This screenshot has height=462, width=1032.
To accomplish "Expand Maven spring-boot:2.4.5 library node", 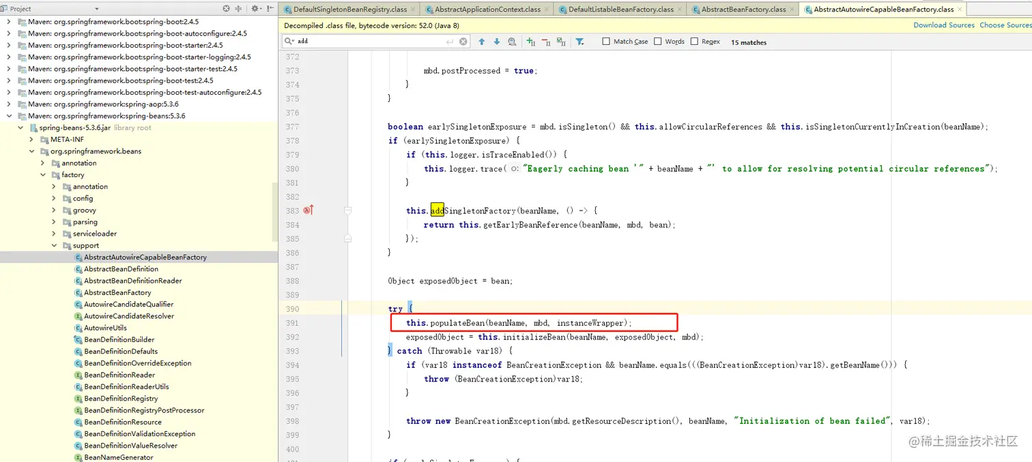I will (9, 22).
